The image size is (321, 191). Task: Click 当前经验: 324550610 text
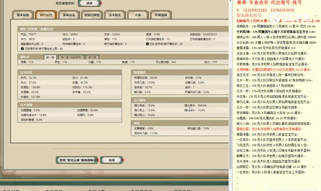(203, 34)
